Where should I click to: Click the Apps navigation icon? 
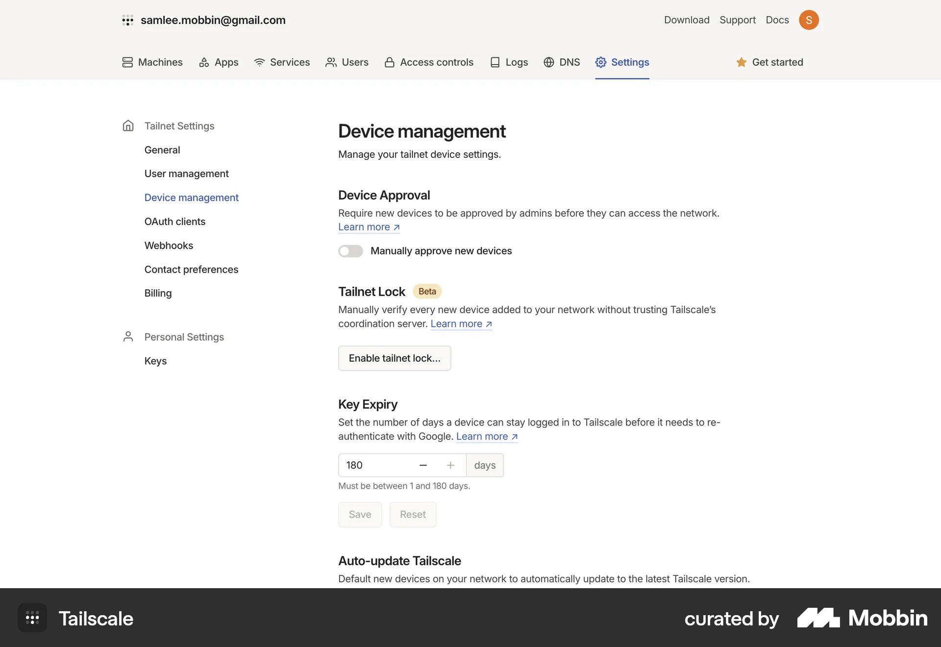tap(204, 62)
